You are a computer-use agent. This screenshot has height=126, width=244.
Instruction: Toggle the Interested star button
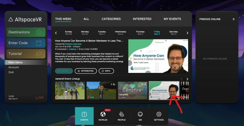tap(86, 71)
